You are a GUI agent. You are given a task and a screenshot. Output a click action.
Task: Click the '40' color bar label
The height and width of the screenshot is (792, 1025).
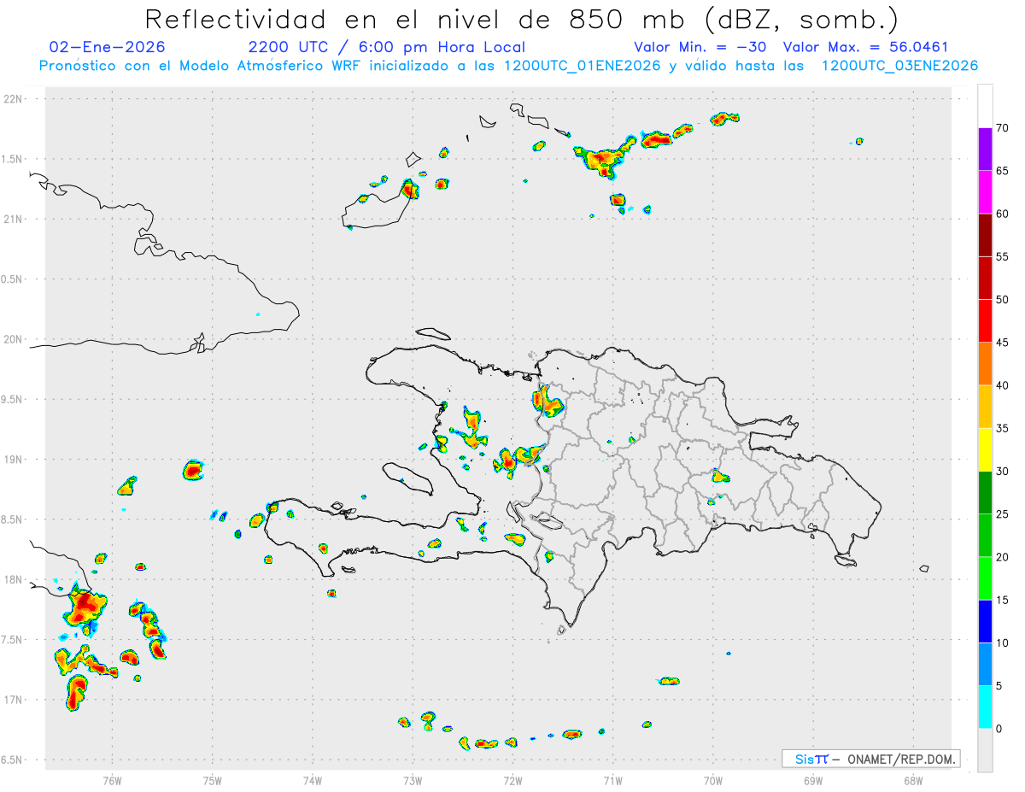pos(1003,385)
